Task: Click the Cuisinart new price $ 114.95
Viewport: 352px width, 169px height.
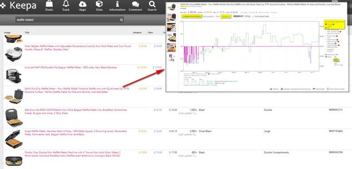Action: click(x=158, y=67)
